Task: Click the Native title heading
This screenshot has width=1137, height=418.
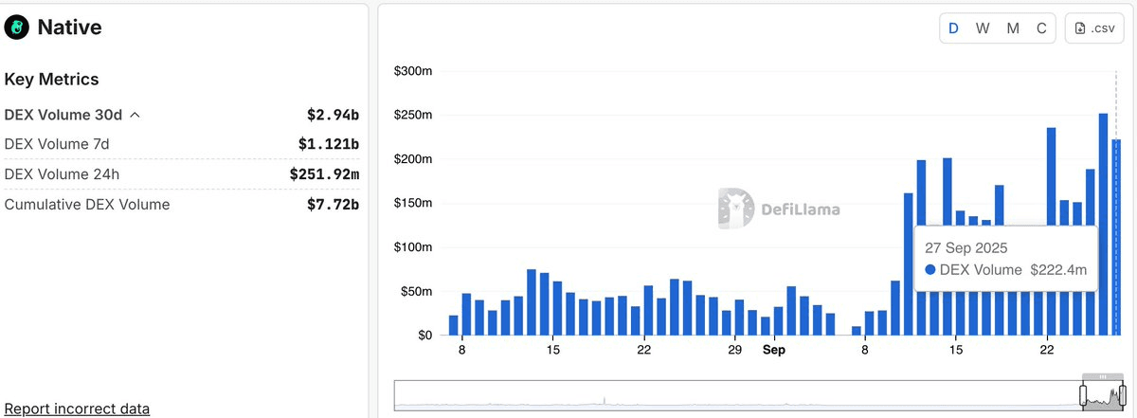Action: (69, 28)
